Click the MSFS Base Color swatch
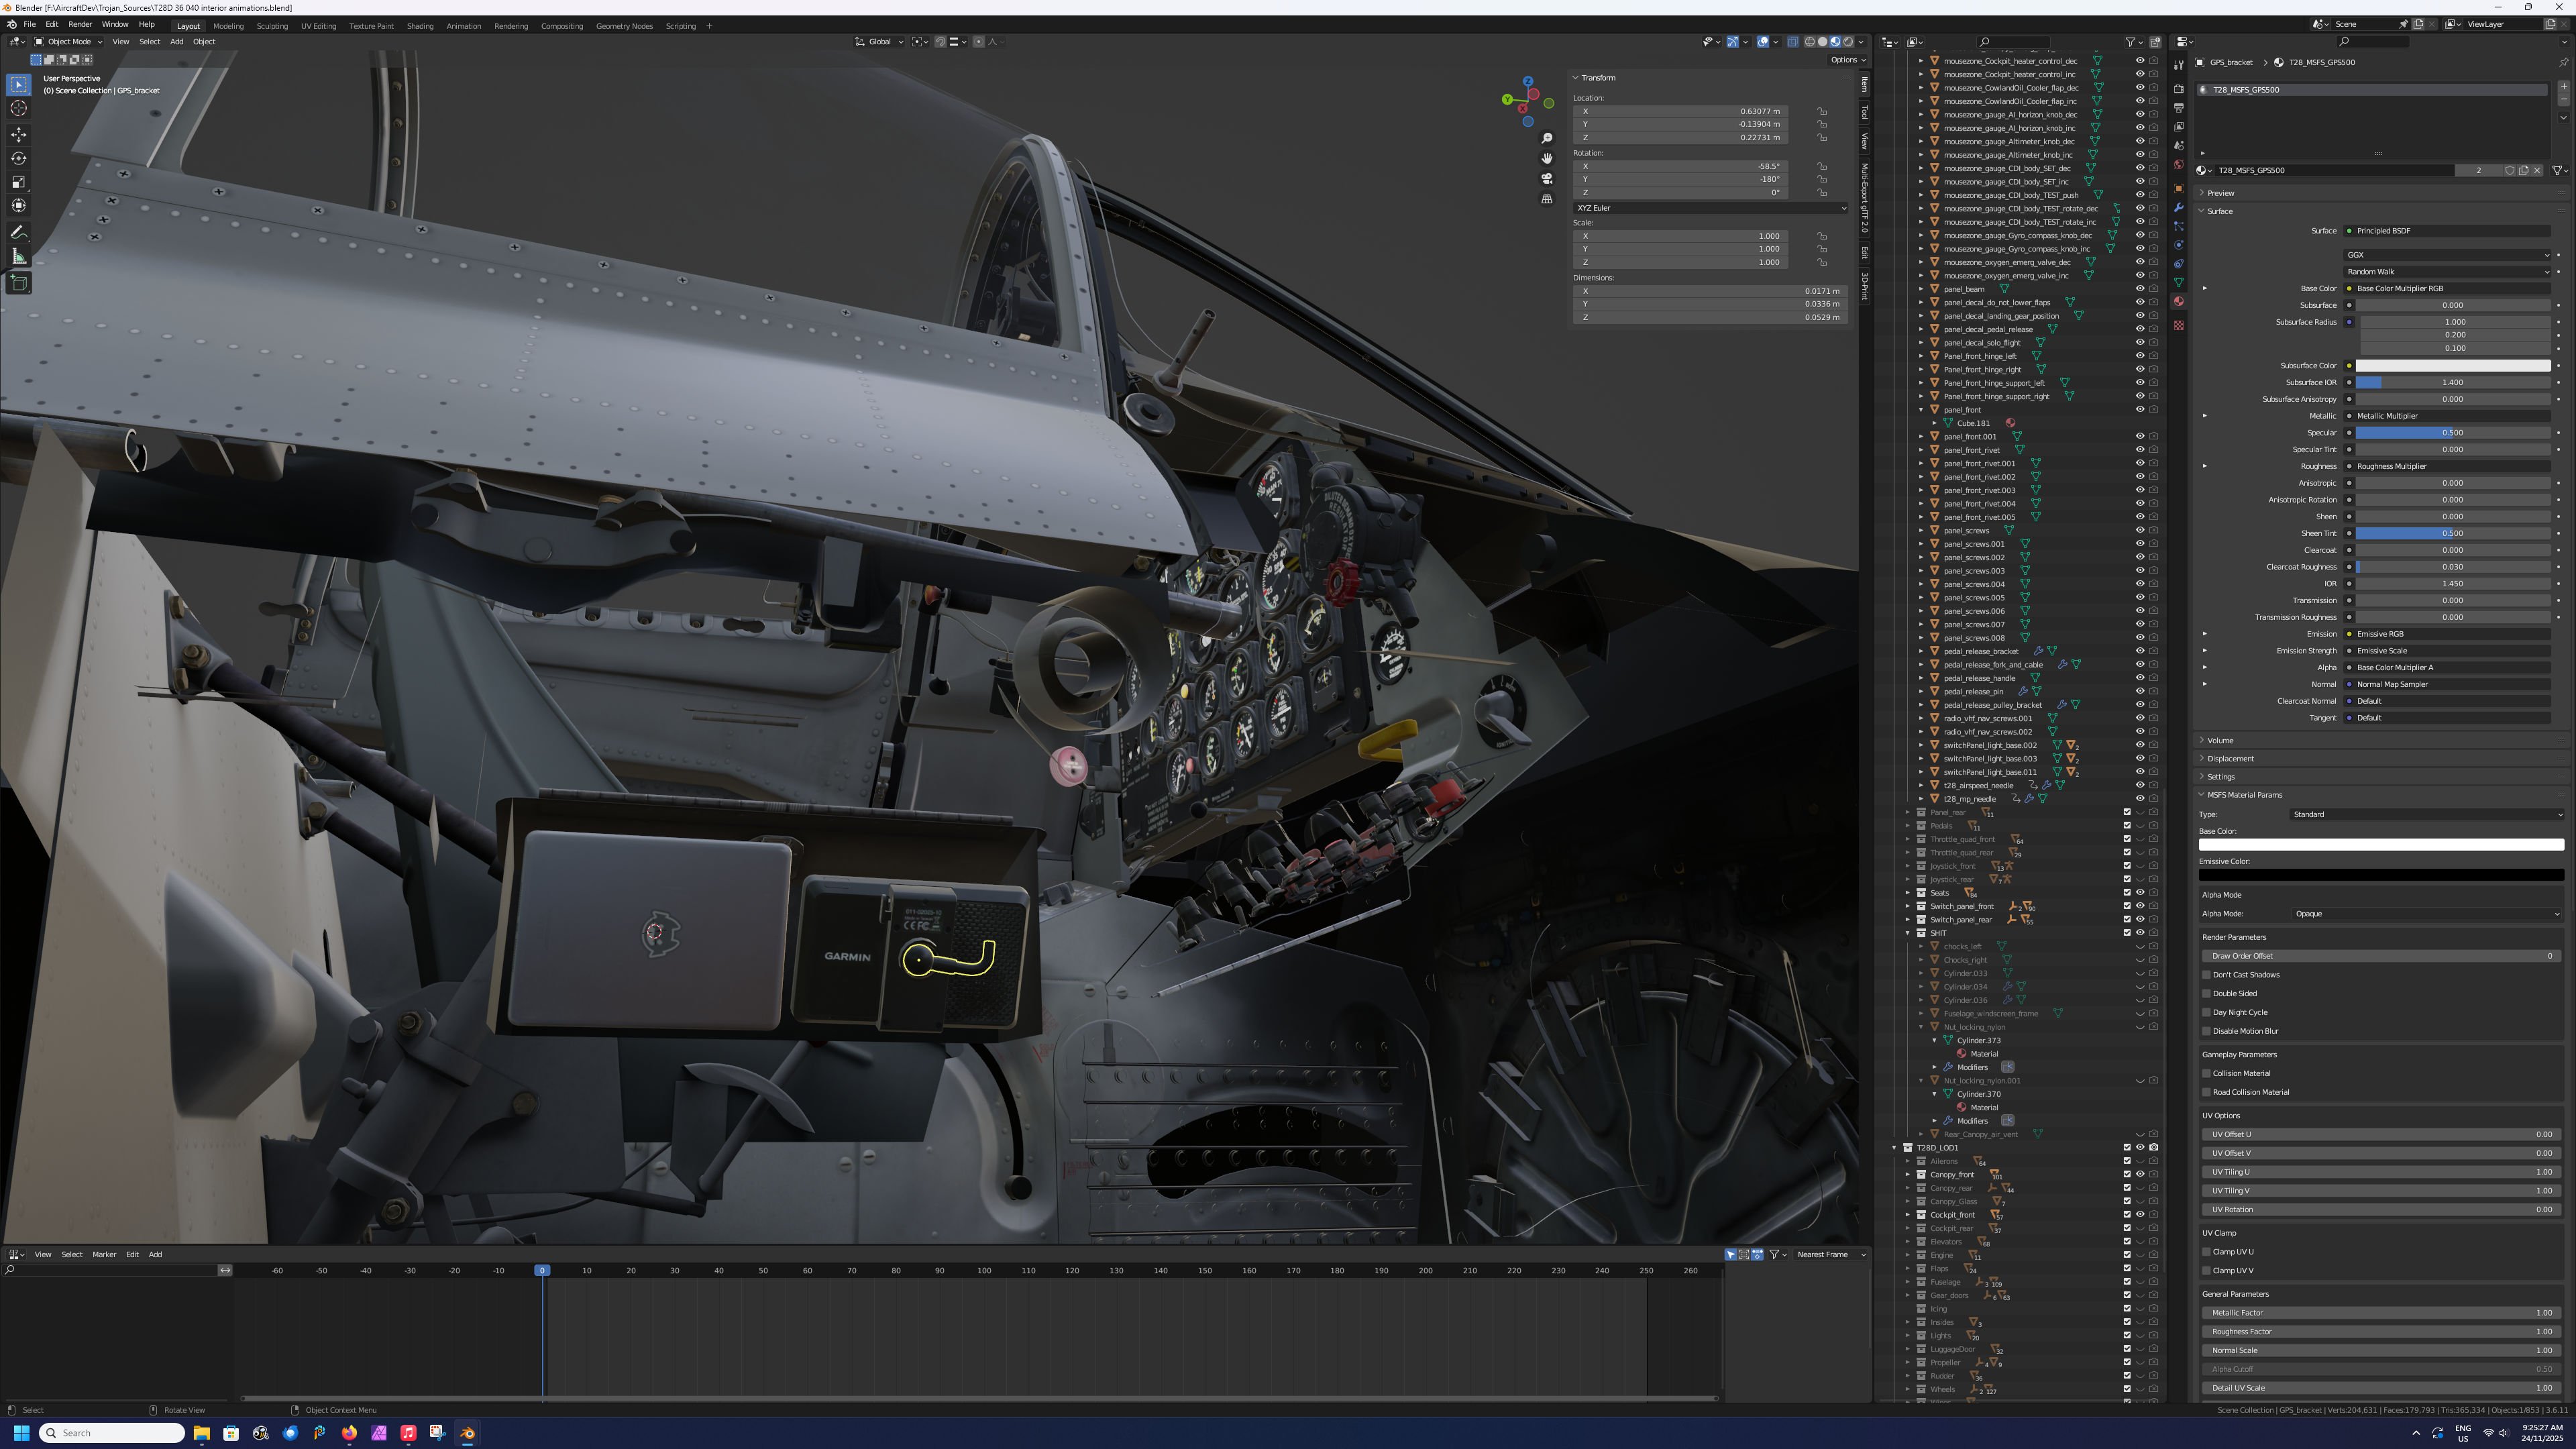Screen dimensions: 2576x1449 pyautogui.click(x=2381, y=845)
